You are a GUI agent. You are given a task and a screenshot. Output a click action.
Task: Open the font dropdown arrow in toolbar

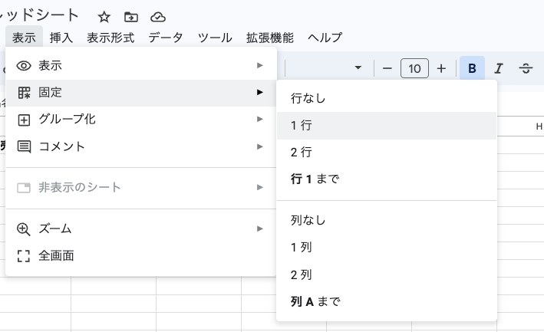[358, 68]
